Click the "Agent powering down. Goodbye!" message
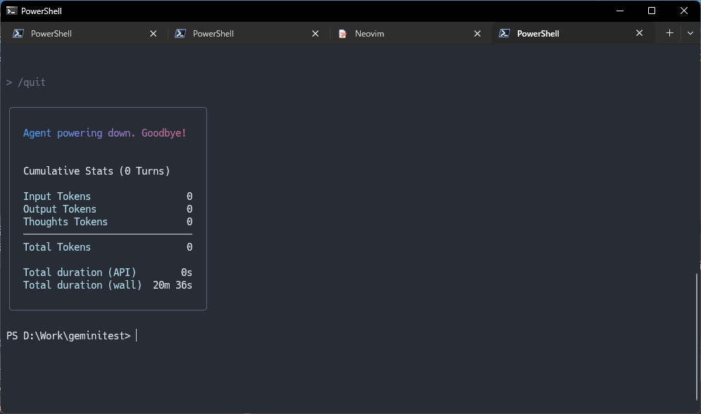Image resolution: width=701 pixels, height=414 pixels. click(x=104, y=133)
